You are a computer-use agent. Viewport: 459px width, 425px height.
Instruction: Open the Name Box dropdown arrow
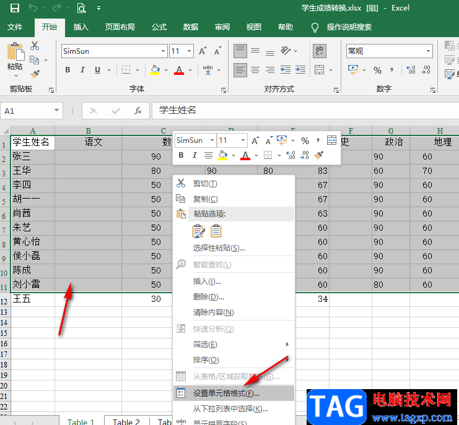[x=56, y=110]
